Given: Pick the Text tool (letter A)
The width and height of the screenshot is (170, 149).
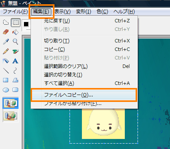Looking at the screenshot, I should (x=15, y=61).
